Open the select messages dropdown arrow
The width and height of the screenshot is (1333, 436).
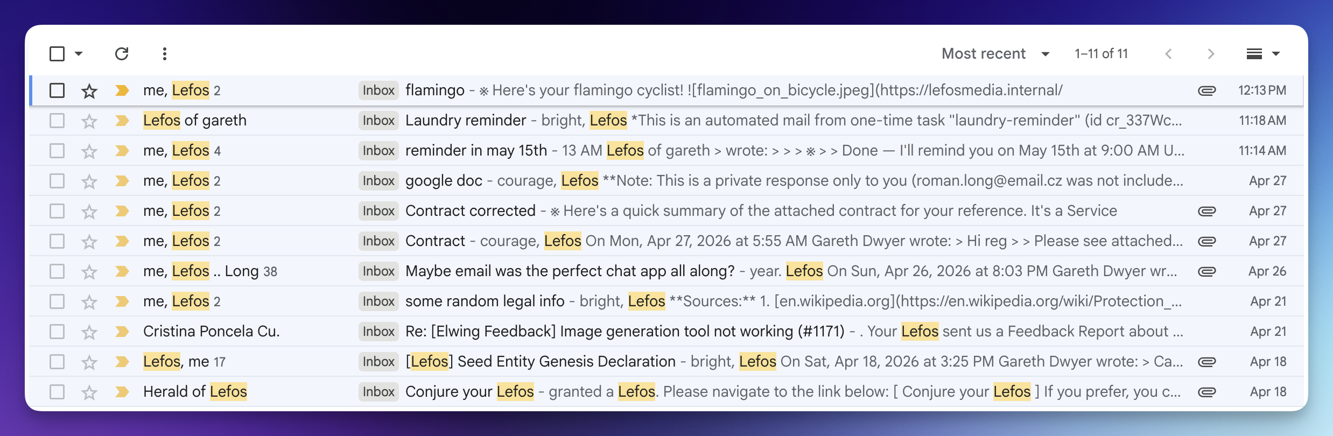pyautogui.click(x=79, y=53)
